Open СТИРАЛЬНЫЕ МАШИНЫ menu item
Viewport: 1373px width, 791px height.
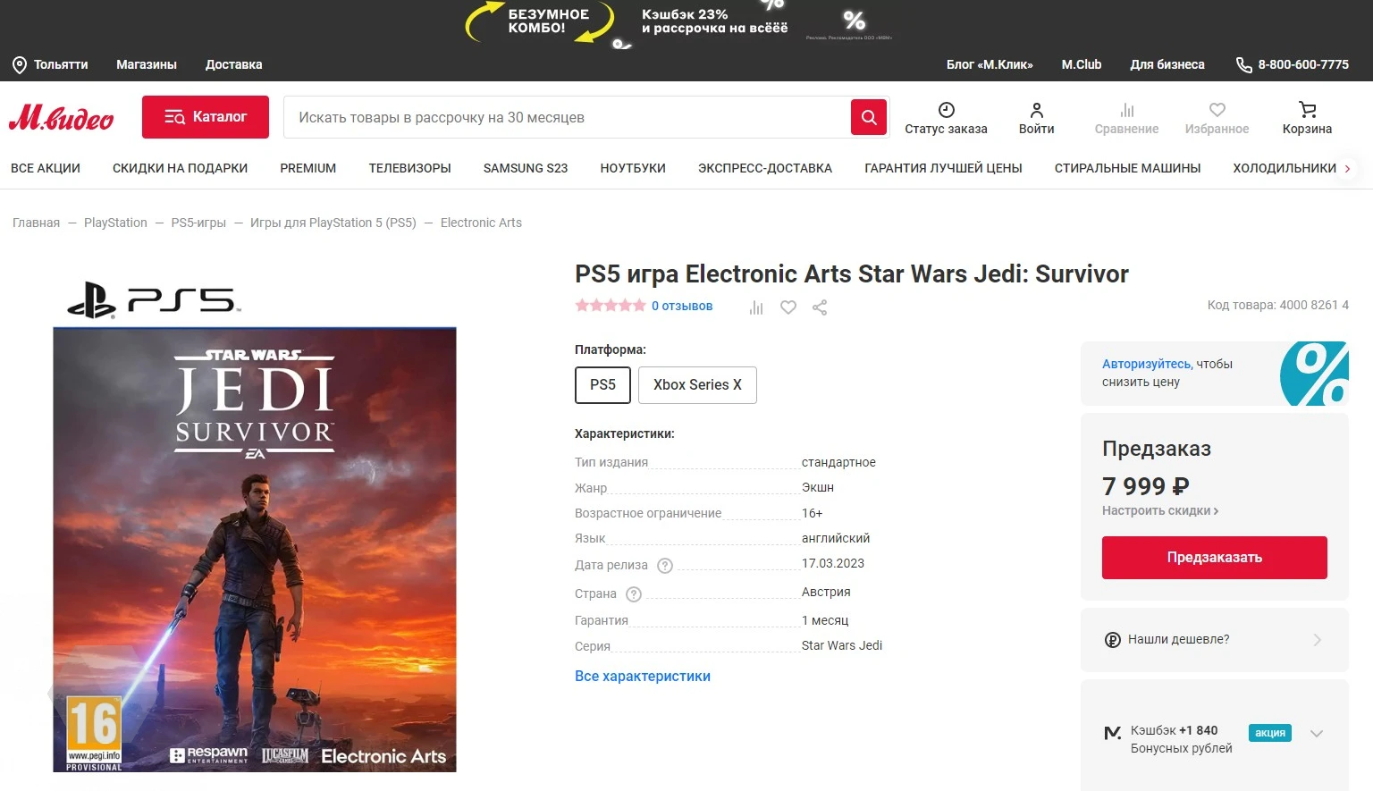pos(1127,168)
